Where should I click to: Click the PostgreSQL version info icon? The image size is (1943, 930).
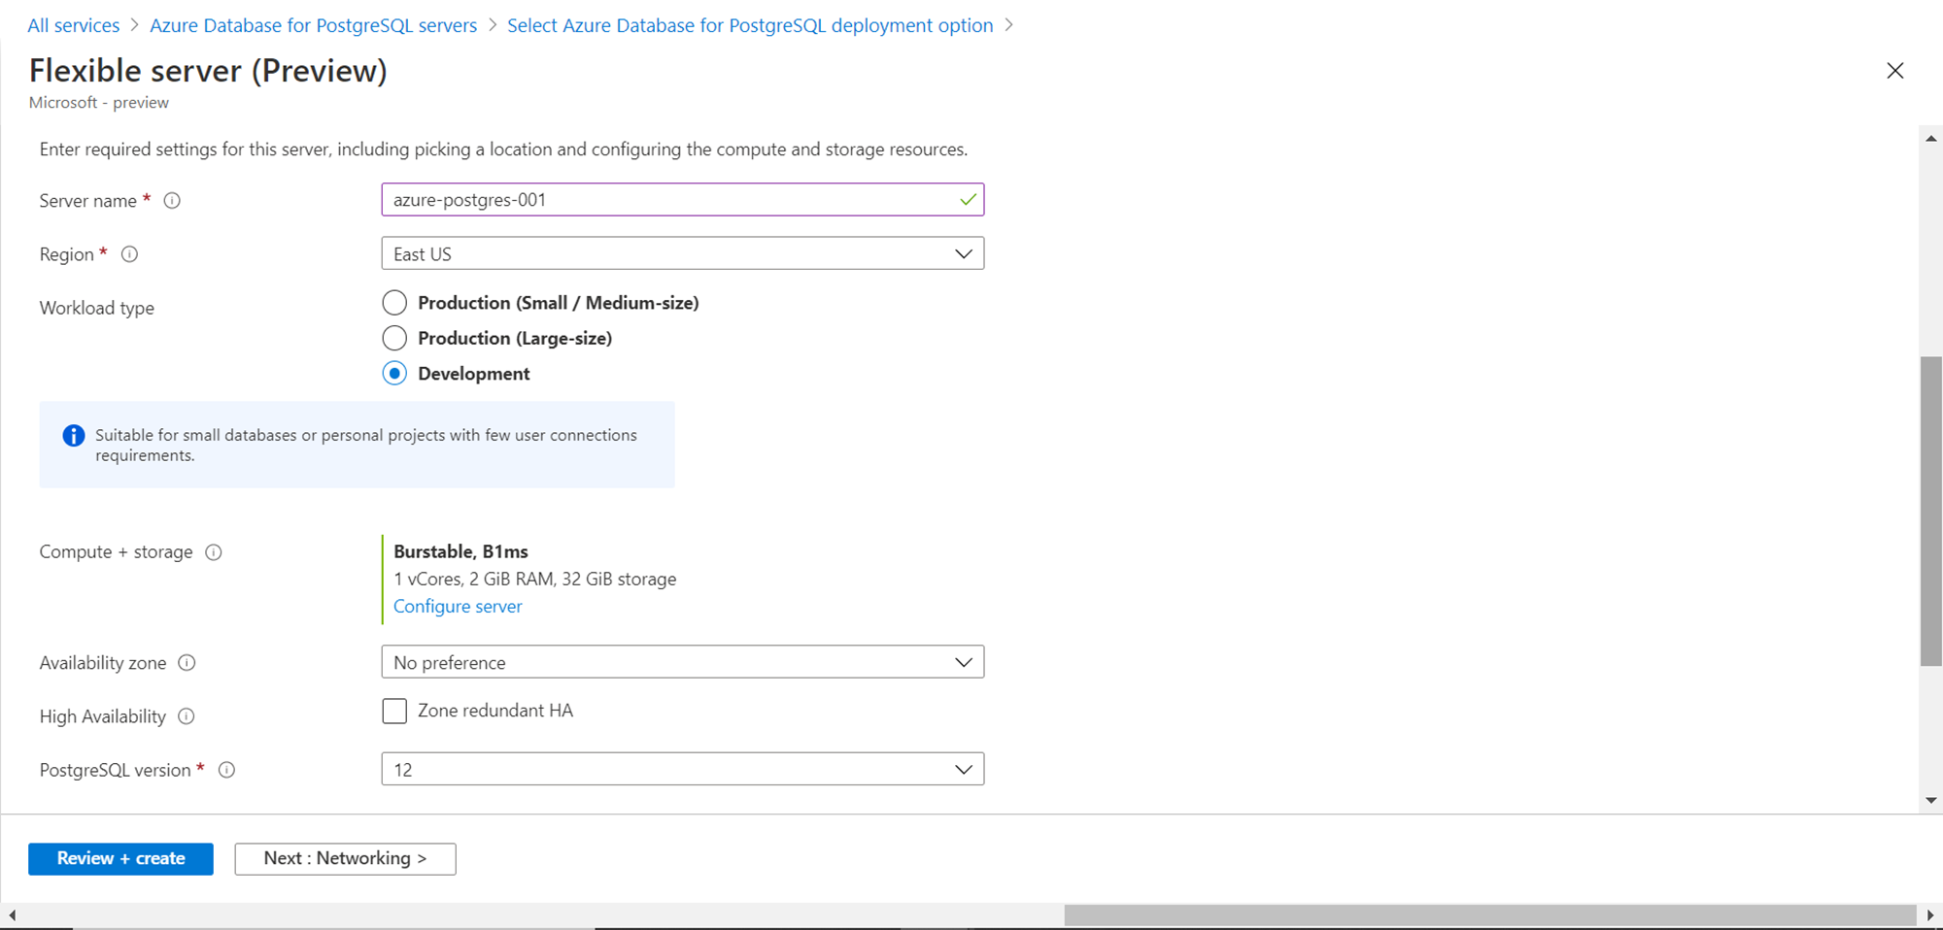(226, 770)
